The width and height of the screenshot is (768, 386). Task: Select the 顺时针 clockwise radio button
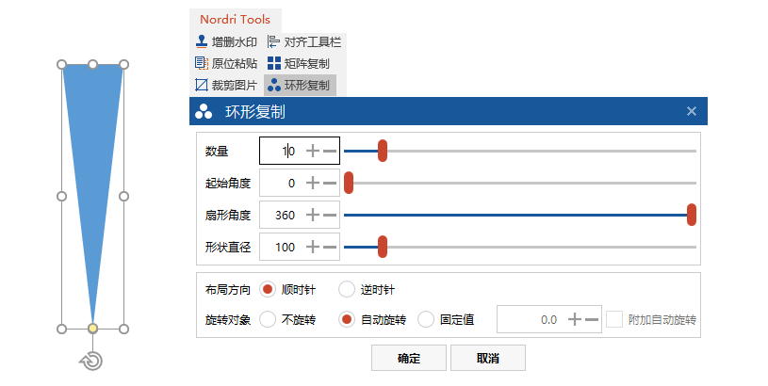click(x=268, y=289)
